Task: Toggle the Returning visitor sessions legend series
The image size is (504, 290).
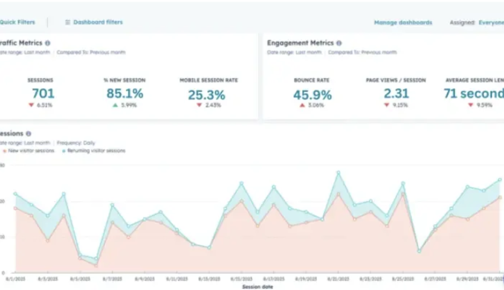Action: point(94,151)
